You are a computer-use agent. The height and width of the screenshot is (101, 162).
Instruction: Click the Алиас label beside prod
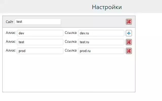pos(11,50)
